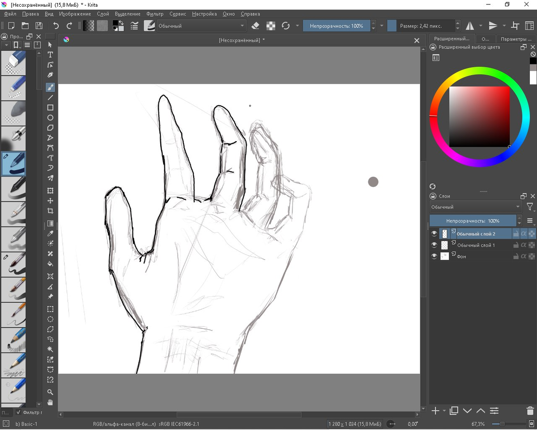Screen dimensions: 537x430
Task: Select the Elliptical Selection tool
Action: tap(51, 319)
